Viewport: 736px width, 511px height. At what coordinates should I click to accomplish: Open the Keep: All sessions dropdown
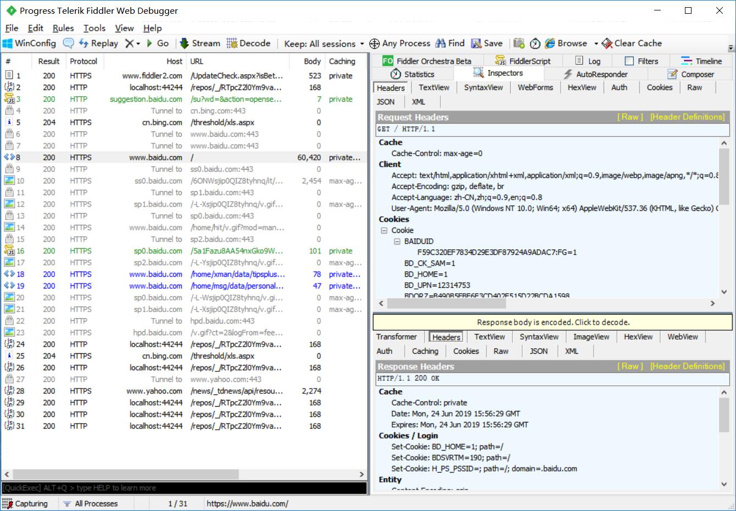[x=324, y=44]
